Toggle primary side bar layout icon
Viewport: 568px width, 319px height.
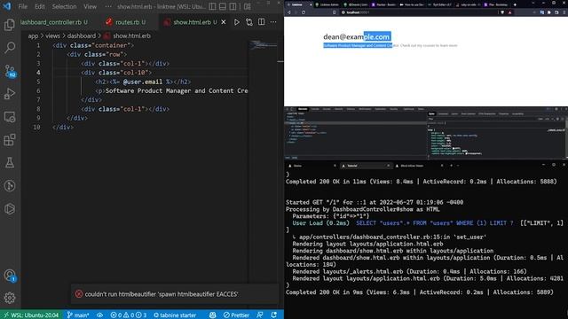(213, 6)
